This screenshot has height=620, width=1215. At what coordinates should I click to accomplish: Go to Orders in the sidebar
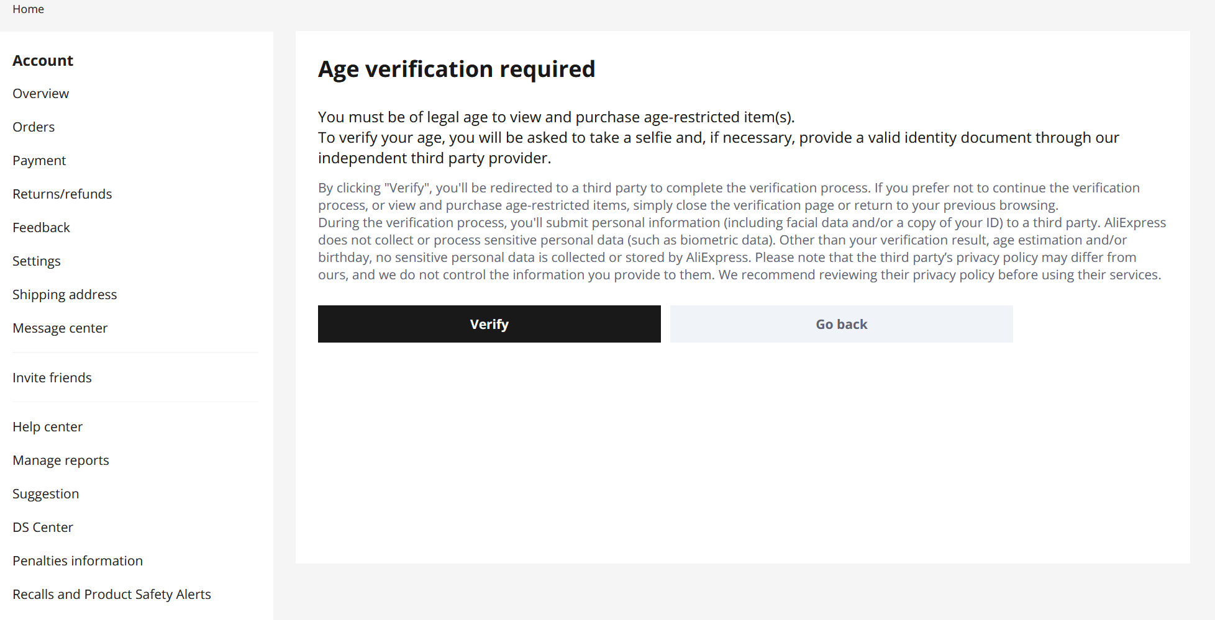point(34,127)
